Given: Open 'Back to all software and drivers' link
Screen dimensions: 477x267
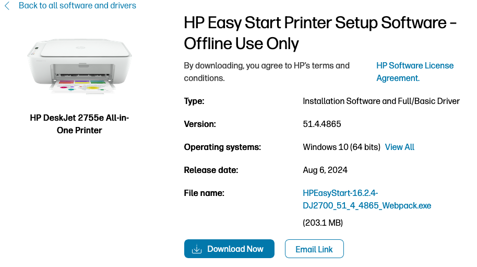Looking at the screenshot, I should 77,6.
